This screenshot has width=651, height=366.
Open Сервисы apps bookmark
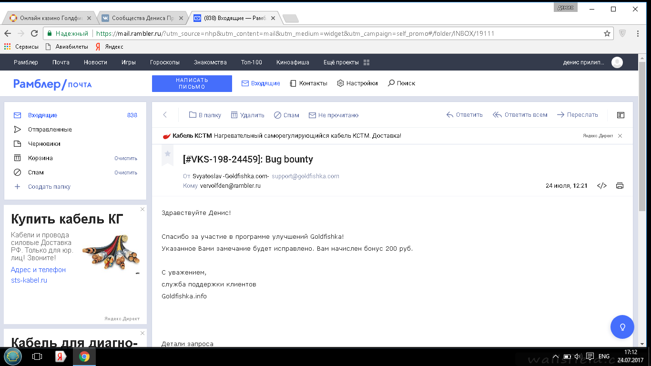click(x=21, y=47)
